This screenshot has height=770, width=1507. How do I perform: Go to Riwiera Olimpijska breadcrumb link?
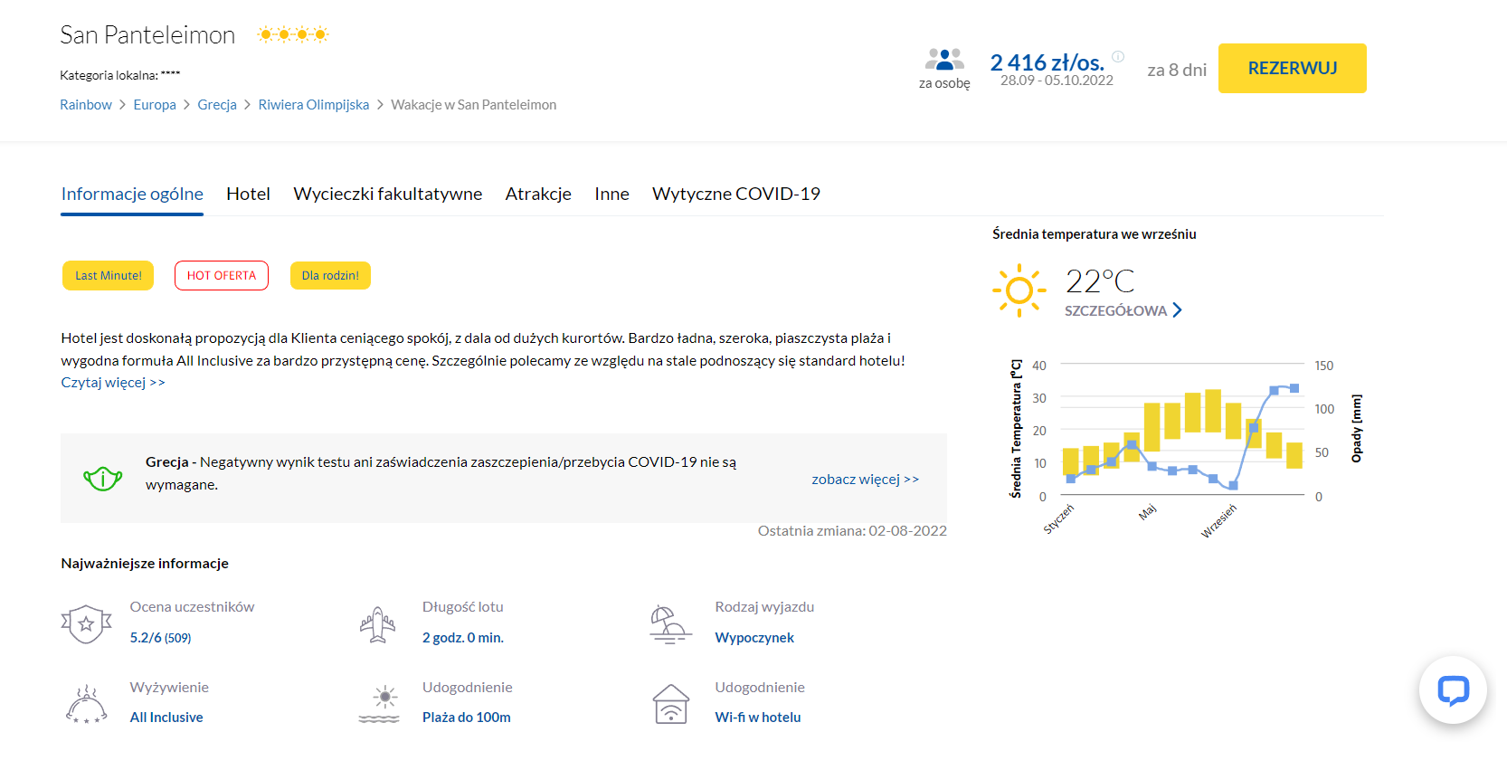pyautogui.click(x=313, y=105)
